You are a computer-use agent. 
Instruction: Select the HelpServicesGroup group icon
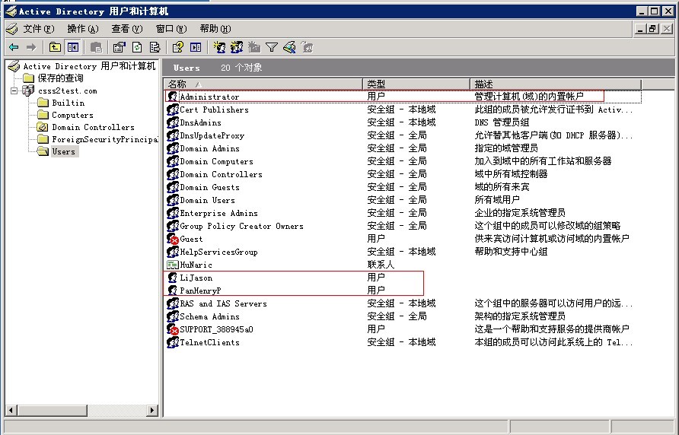pos(172,252)
